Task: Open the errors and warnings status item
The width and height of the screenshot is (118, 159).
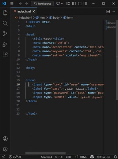Action: 15,157
